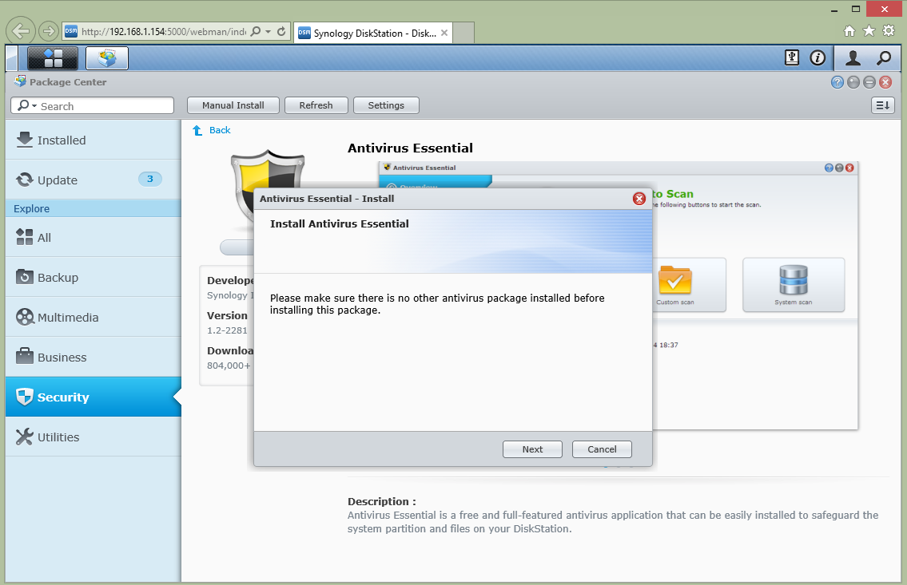Select the Security category

click(x=93, y=397)
